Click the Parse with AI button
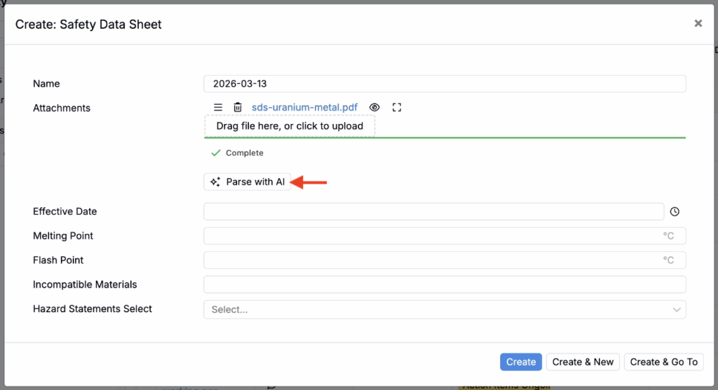Viewport: 718px width, 390px height. pos(248,182)
